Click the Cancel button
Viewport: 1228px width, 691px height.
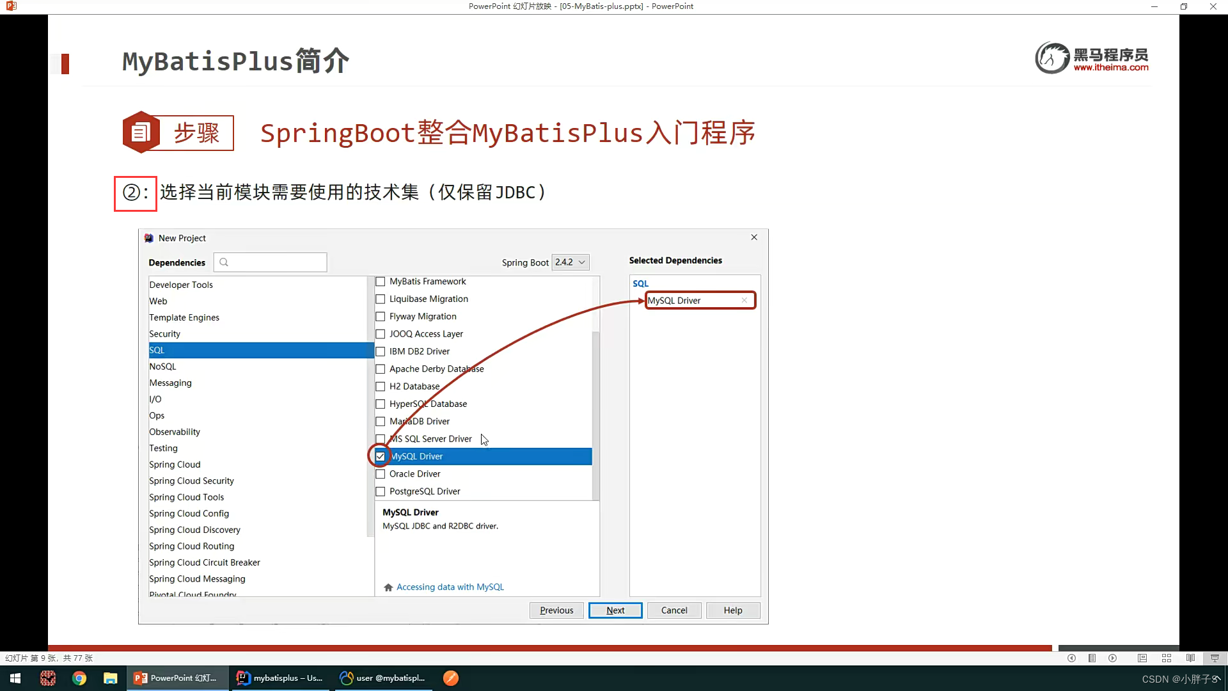[x=674, y=610]
